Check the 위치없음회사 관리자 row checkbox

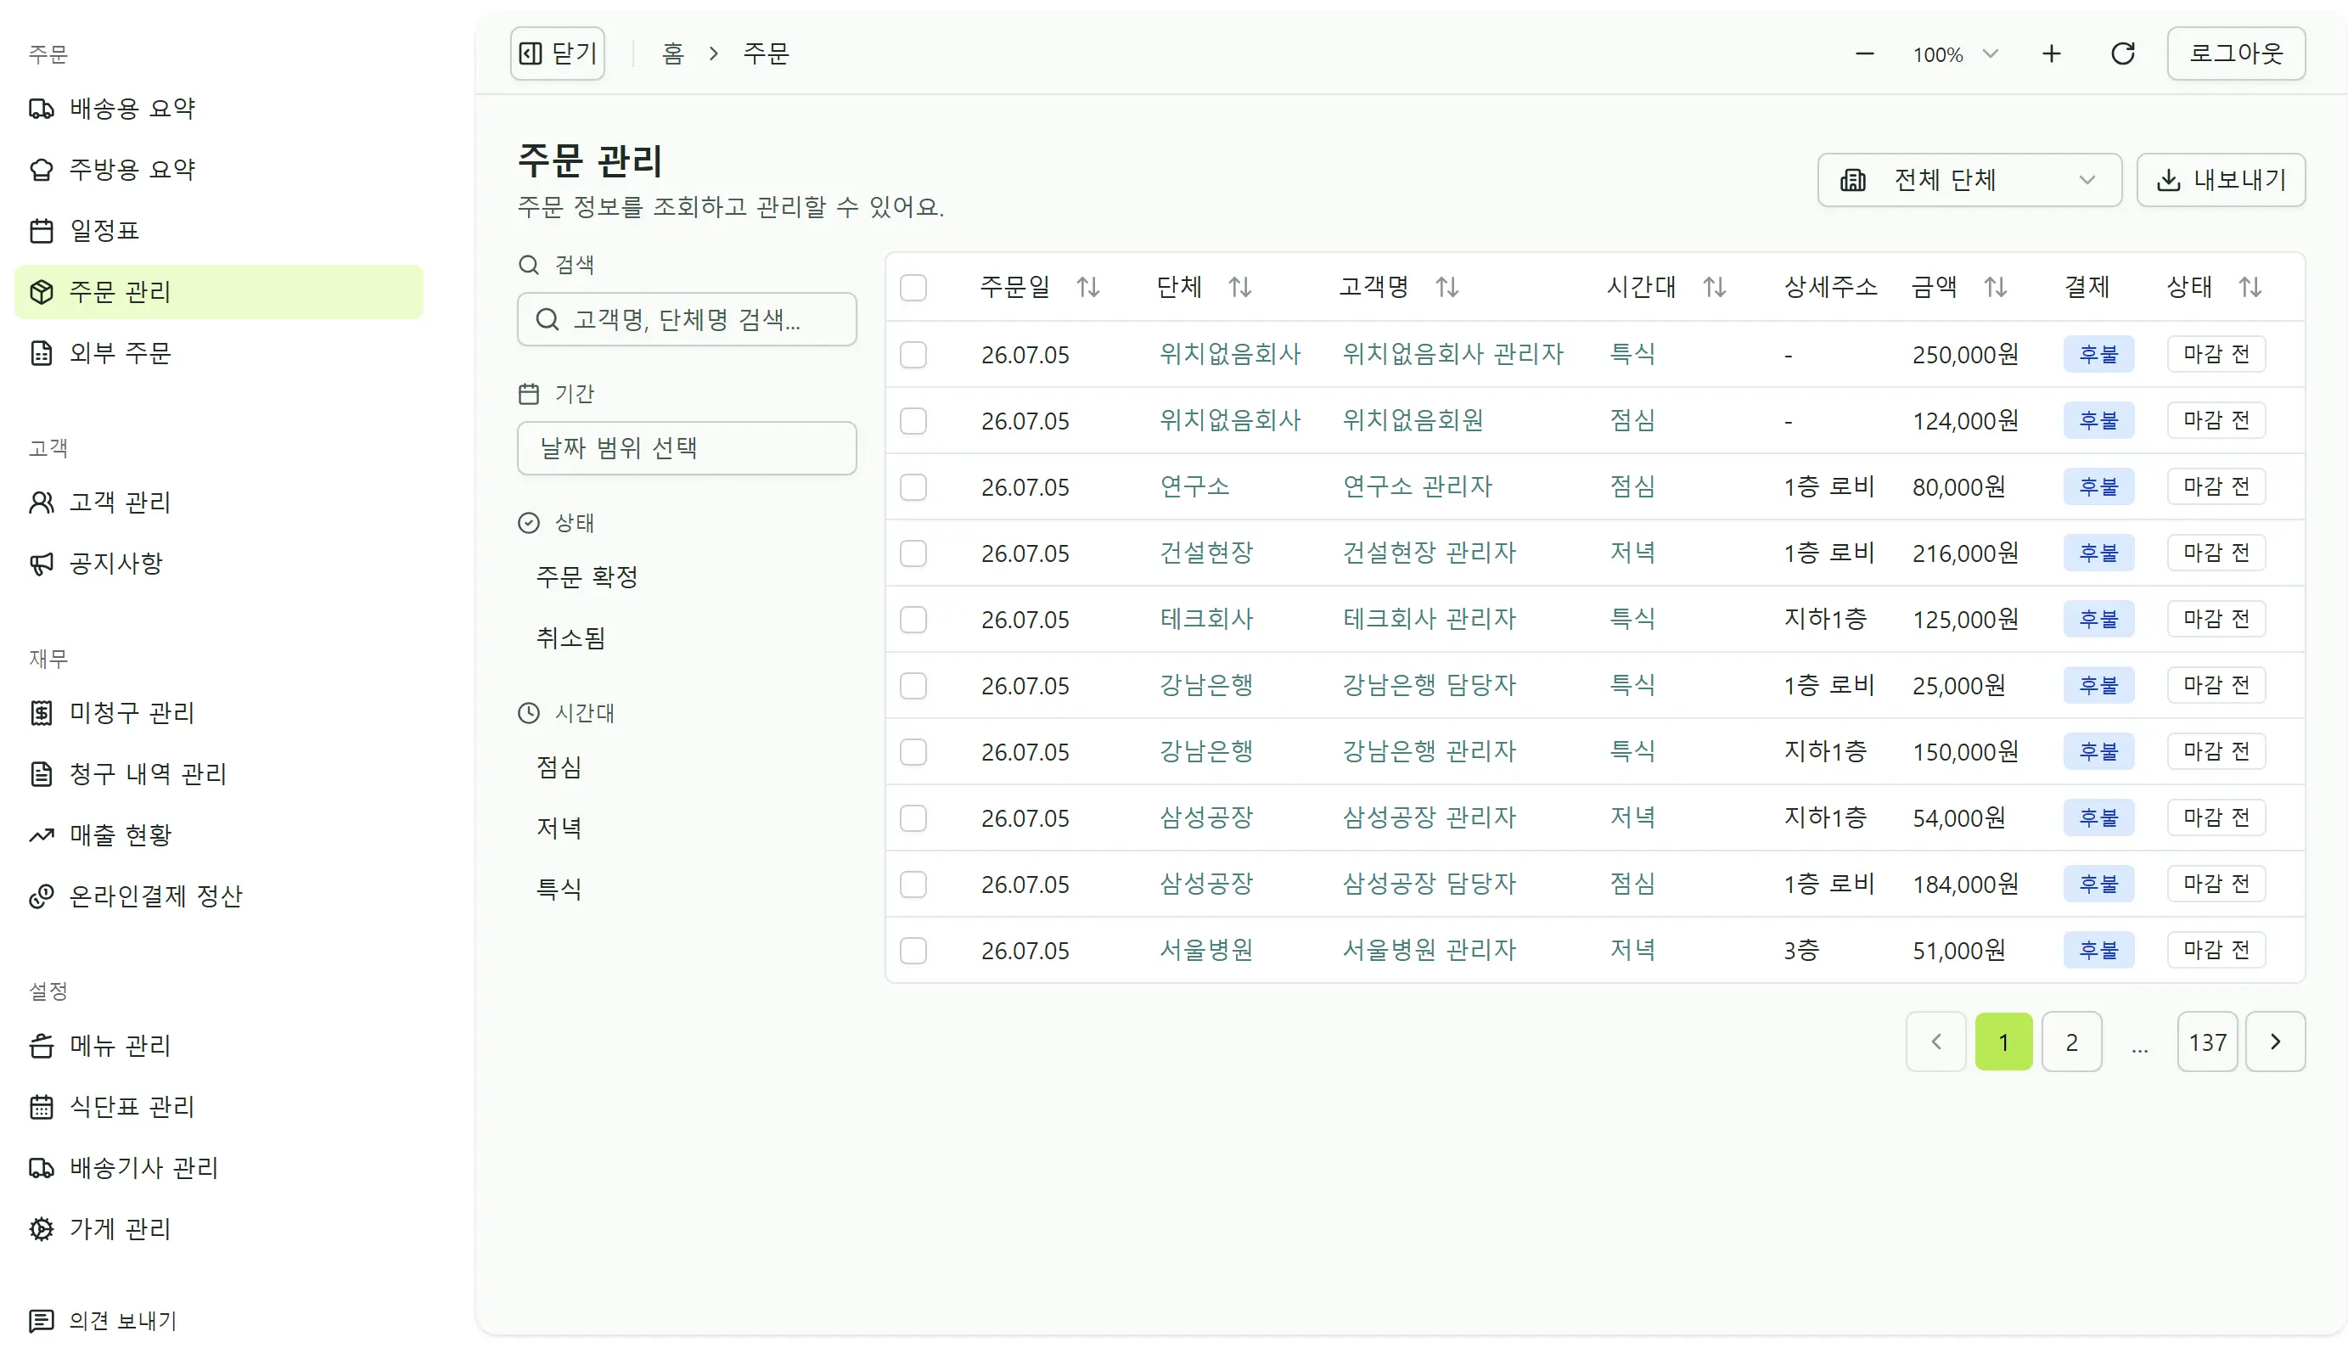click(x=914, y=355)
